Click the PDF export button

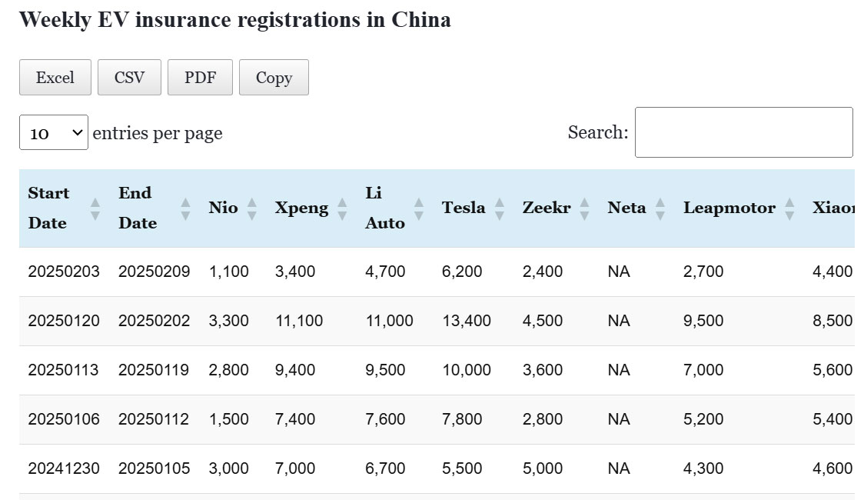(200, 78)
